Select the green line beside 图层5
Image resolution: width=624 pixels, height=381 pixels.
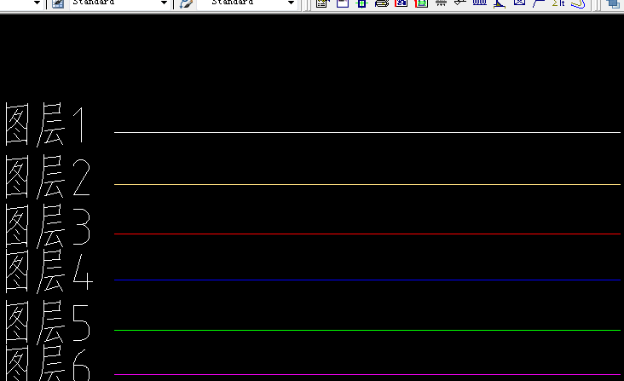367,330
